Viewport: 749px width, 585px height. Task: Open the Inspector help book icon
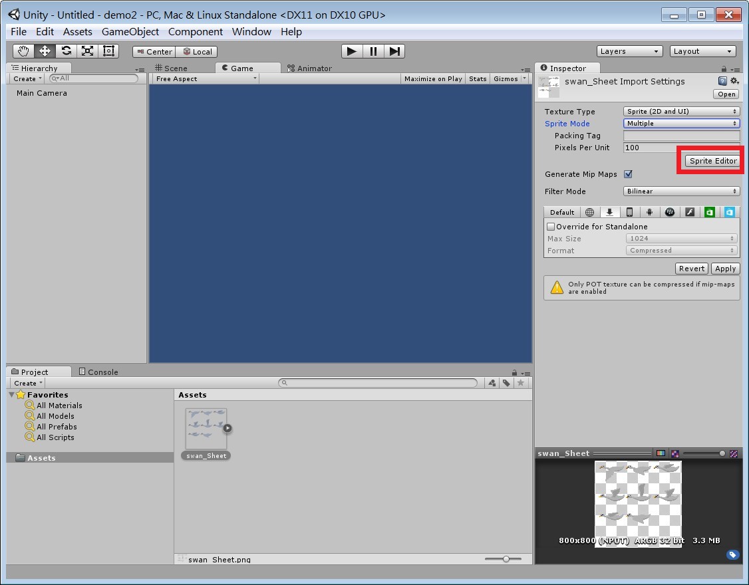click(723, 81)
